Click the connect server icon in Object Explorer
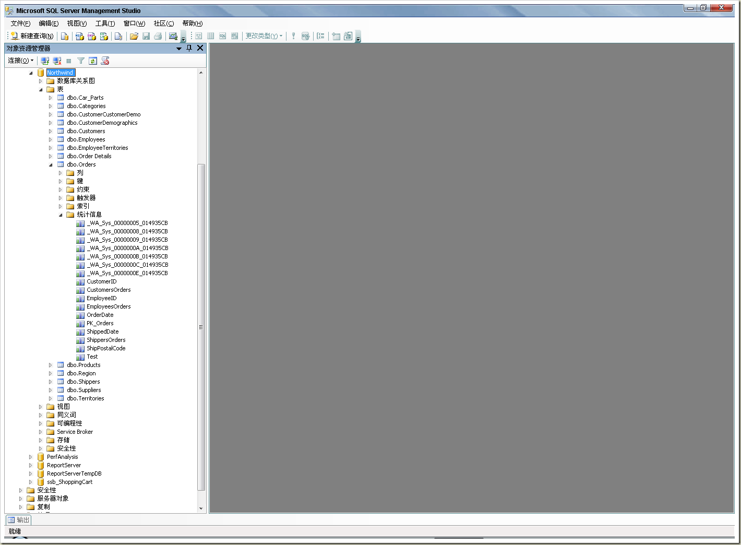The image size is (741, 545). pyautogui.click(x=45, y=61)
